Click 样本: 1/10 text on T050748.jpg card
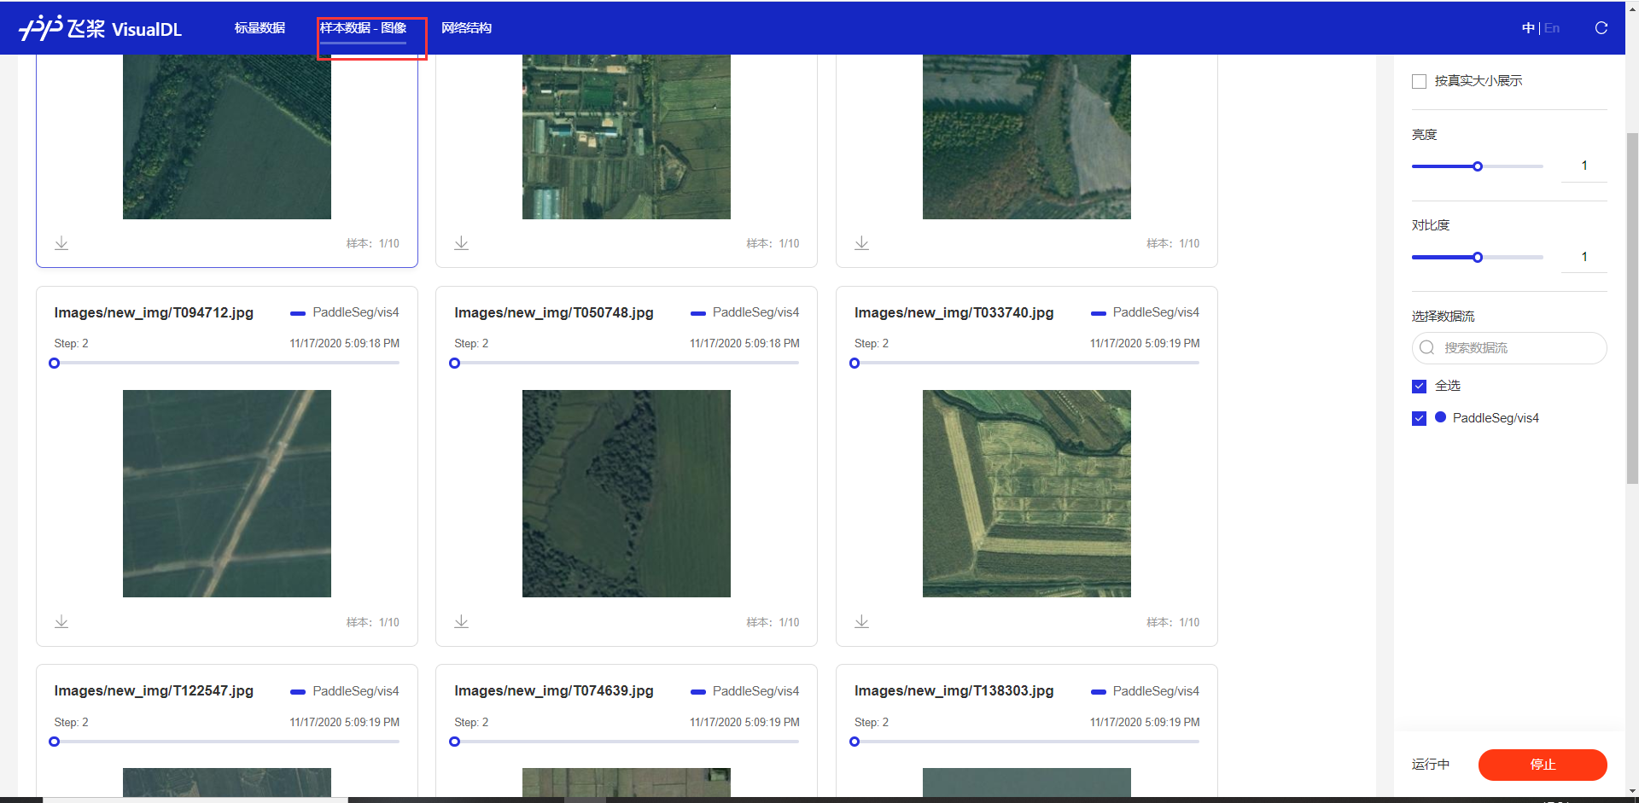This screenshot has width=1639, height=803. (773, 622)
